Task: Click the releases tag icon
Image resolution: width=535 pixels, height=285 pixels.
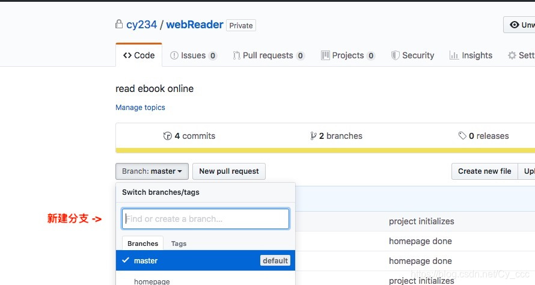Action: 462,136
